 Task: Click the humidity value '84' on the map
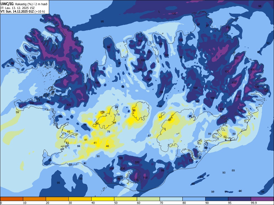pyautogui.click(x=79, y=146)
